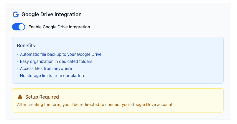Click the Enable Google Drive Integration label
This screenshot has width=237, height=124.
pos(59,27)
